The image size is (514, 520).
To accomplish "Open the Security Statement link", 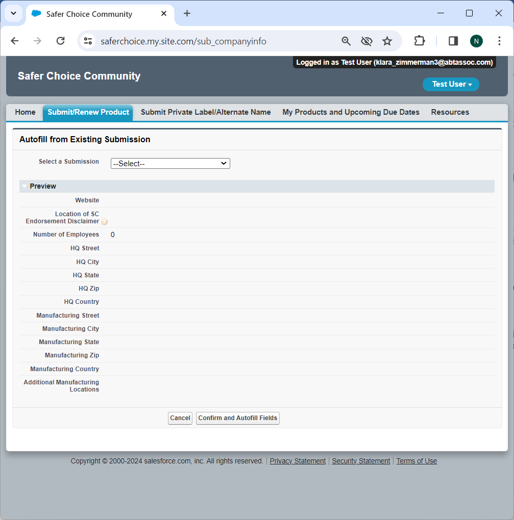I will pyautogui.click(x=361, y=461).
